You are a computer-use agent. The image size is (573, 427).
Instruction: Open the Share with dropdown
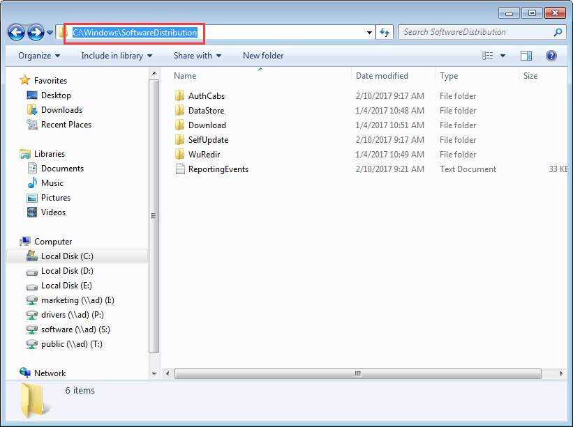coord(198,56)
